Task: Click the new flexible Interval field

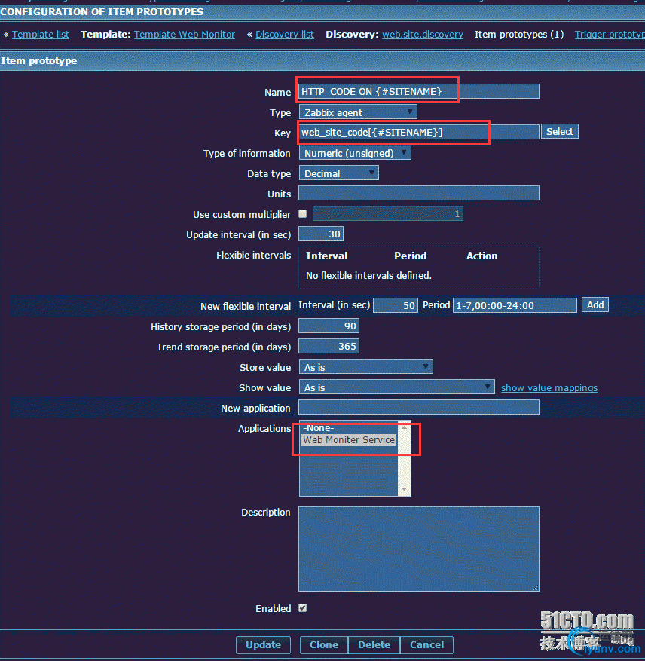Action: point(396,305)
